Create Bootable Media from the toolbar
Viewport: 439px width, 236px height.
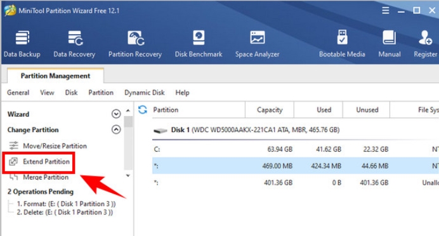(x=342, y=44)
